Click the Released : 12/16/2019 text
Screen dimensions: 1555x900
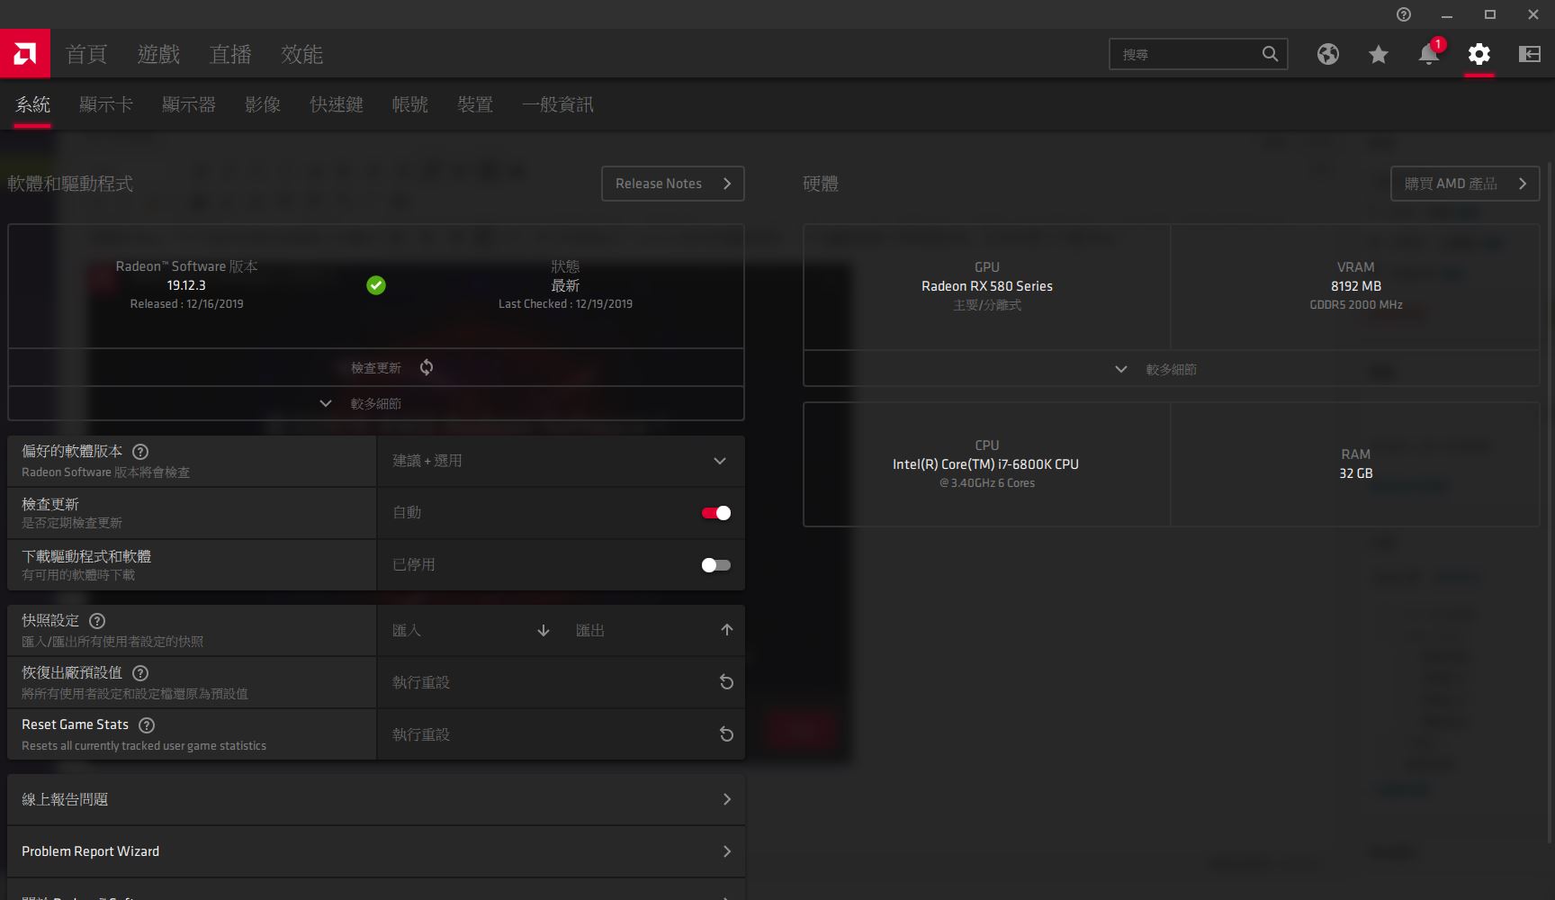click(x=186, y=304)
